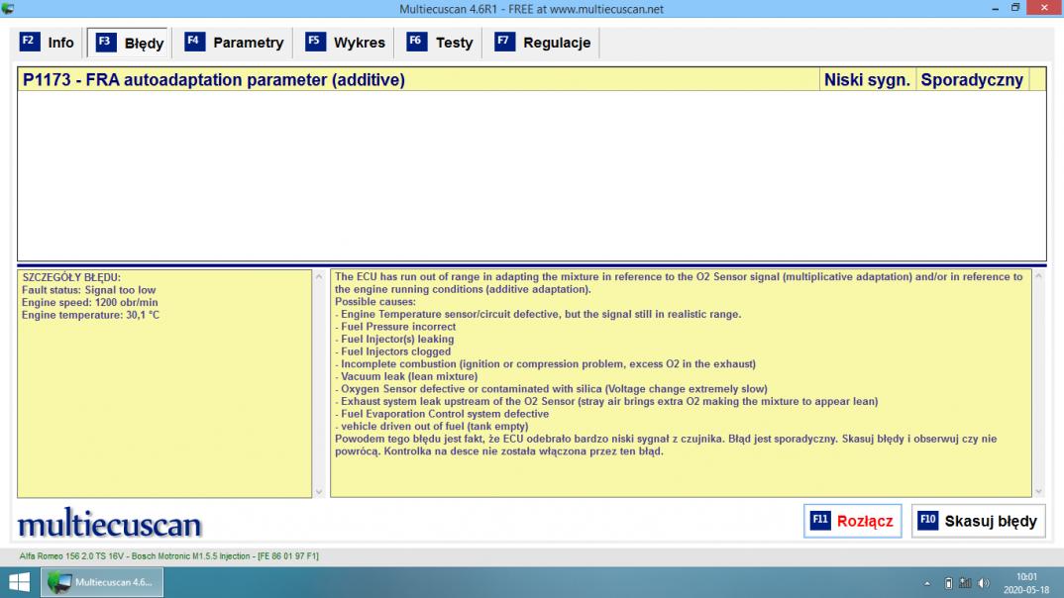Close the Multiecuscan window
This screenshot has height=598, width=1064.
click(x=1044, y=8)
